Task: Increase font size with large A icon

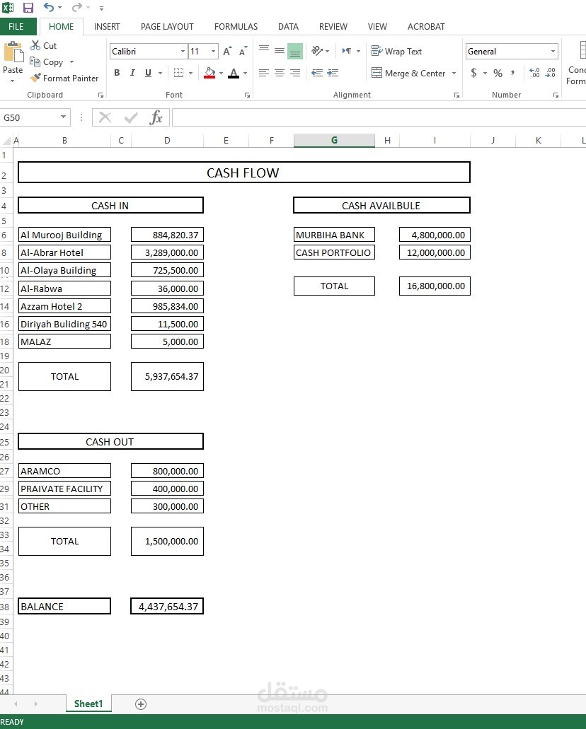Action: pos(227,51)
